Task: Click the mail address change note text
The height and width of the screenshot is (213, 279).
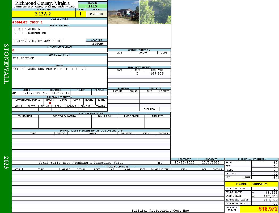Action: click(50, 69)
